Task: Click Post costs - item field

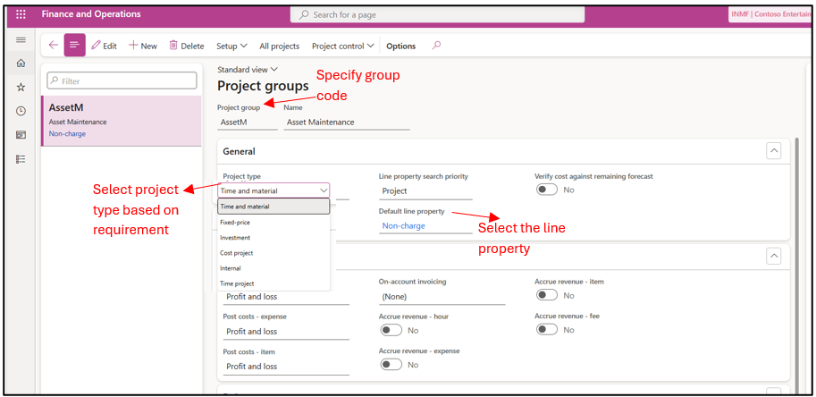Action: point(286,367)
